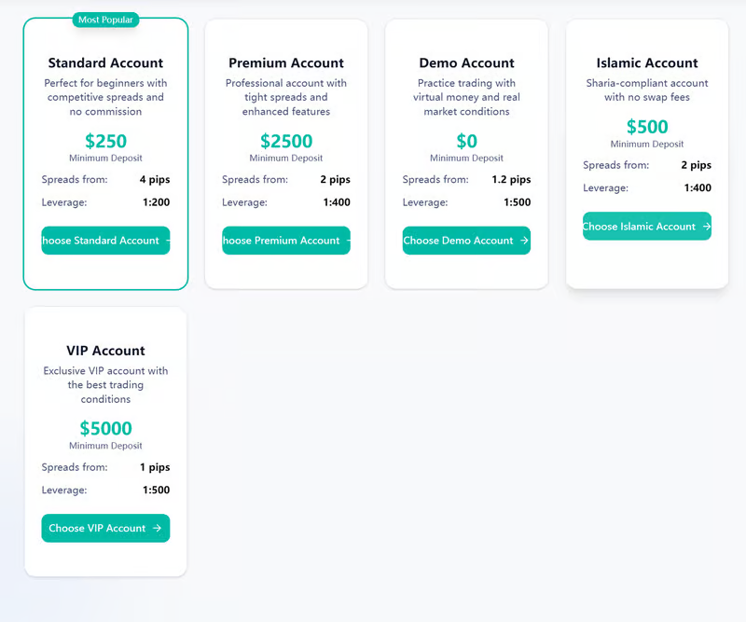Click the 1.2 pips spread value
The height and width of the screenshot is (622, 746).
(511, 180)
